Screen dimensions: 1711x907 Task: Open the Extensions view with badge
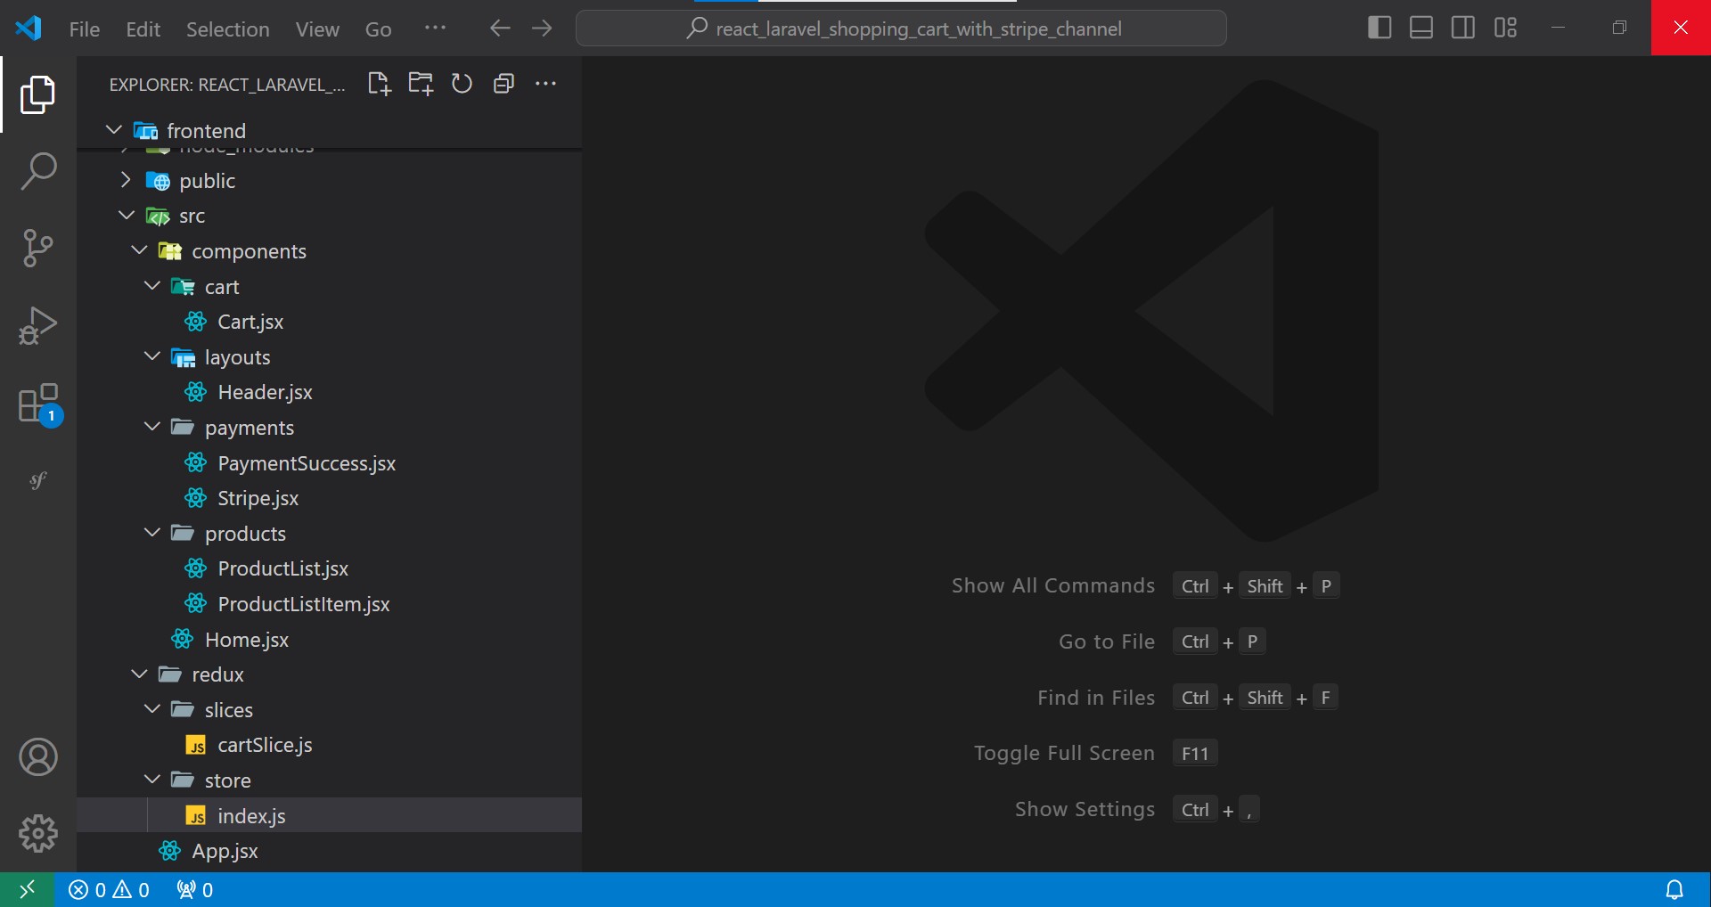[38, 404]
